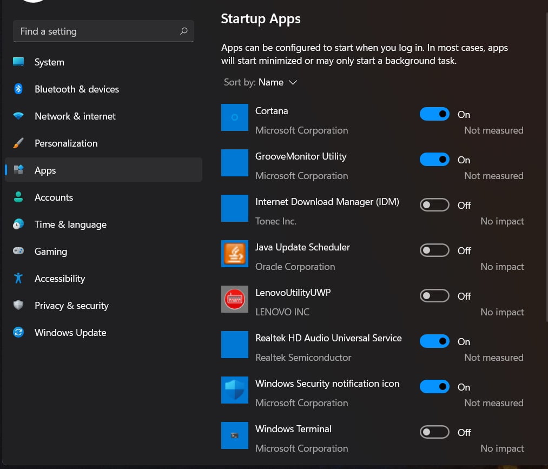Click the search magnifier icon
The width and height of the screenshot is (548, 469).
183,31
